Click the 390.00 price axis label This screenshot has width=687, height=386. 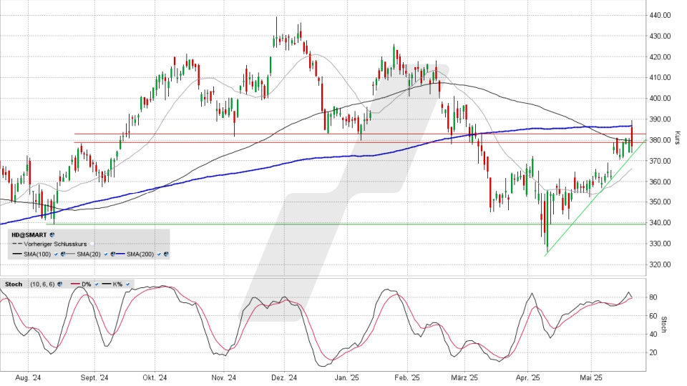point(660,119)
